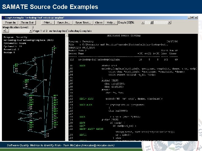Click 'Page 1 of 3' page indicator text

40,31
